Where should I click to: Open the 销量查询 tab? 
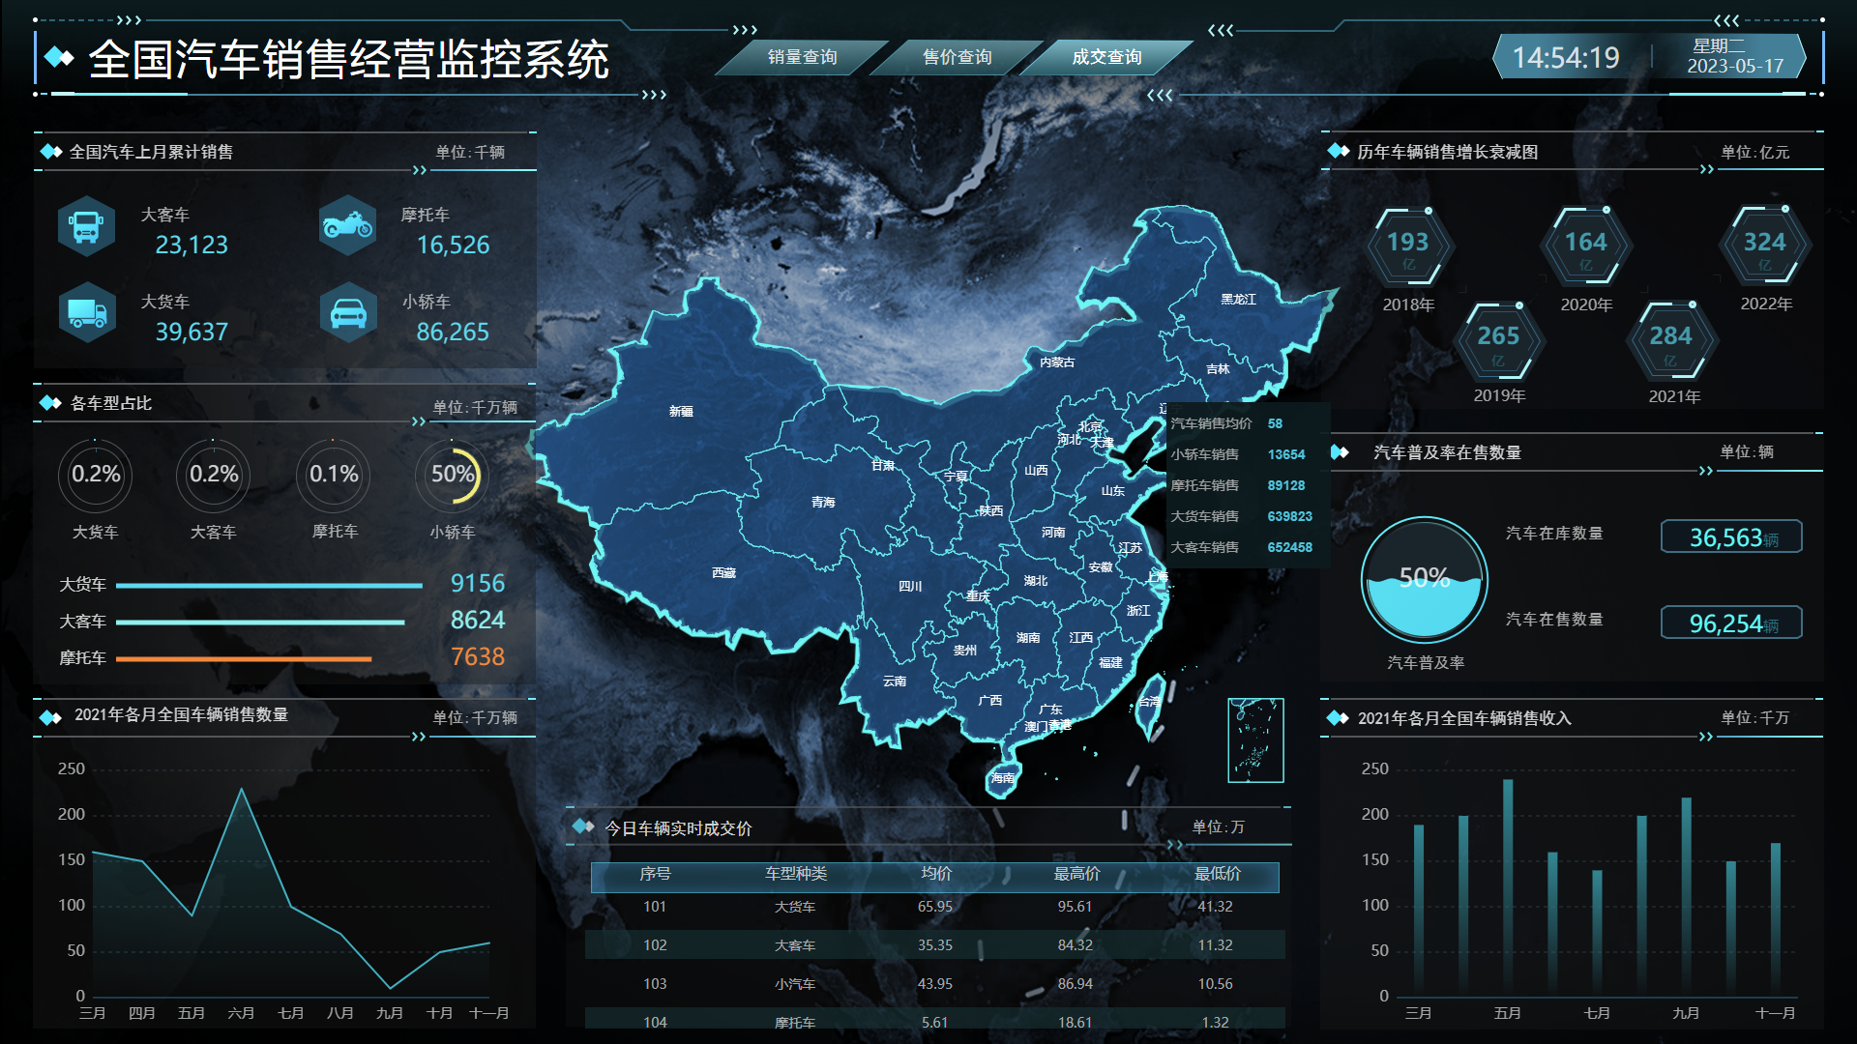(x=802, y=57)
